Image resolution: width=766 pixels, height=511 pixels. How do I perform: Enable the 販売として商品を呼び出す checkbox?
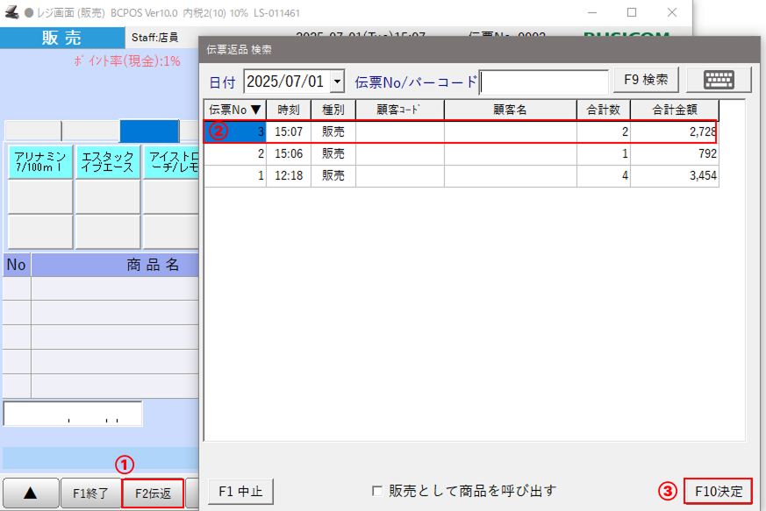pyautogui.click(x=377, y=491)
